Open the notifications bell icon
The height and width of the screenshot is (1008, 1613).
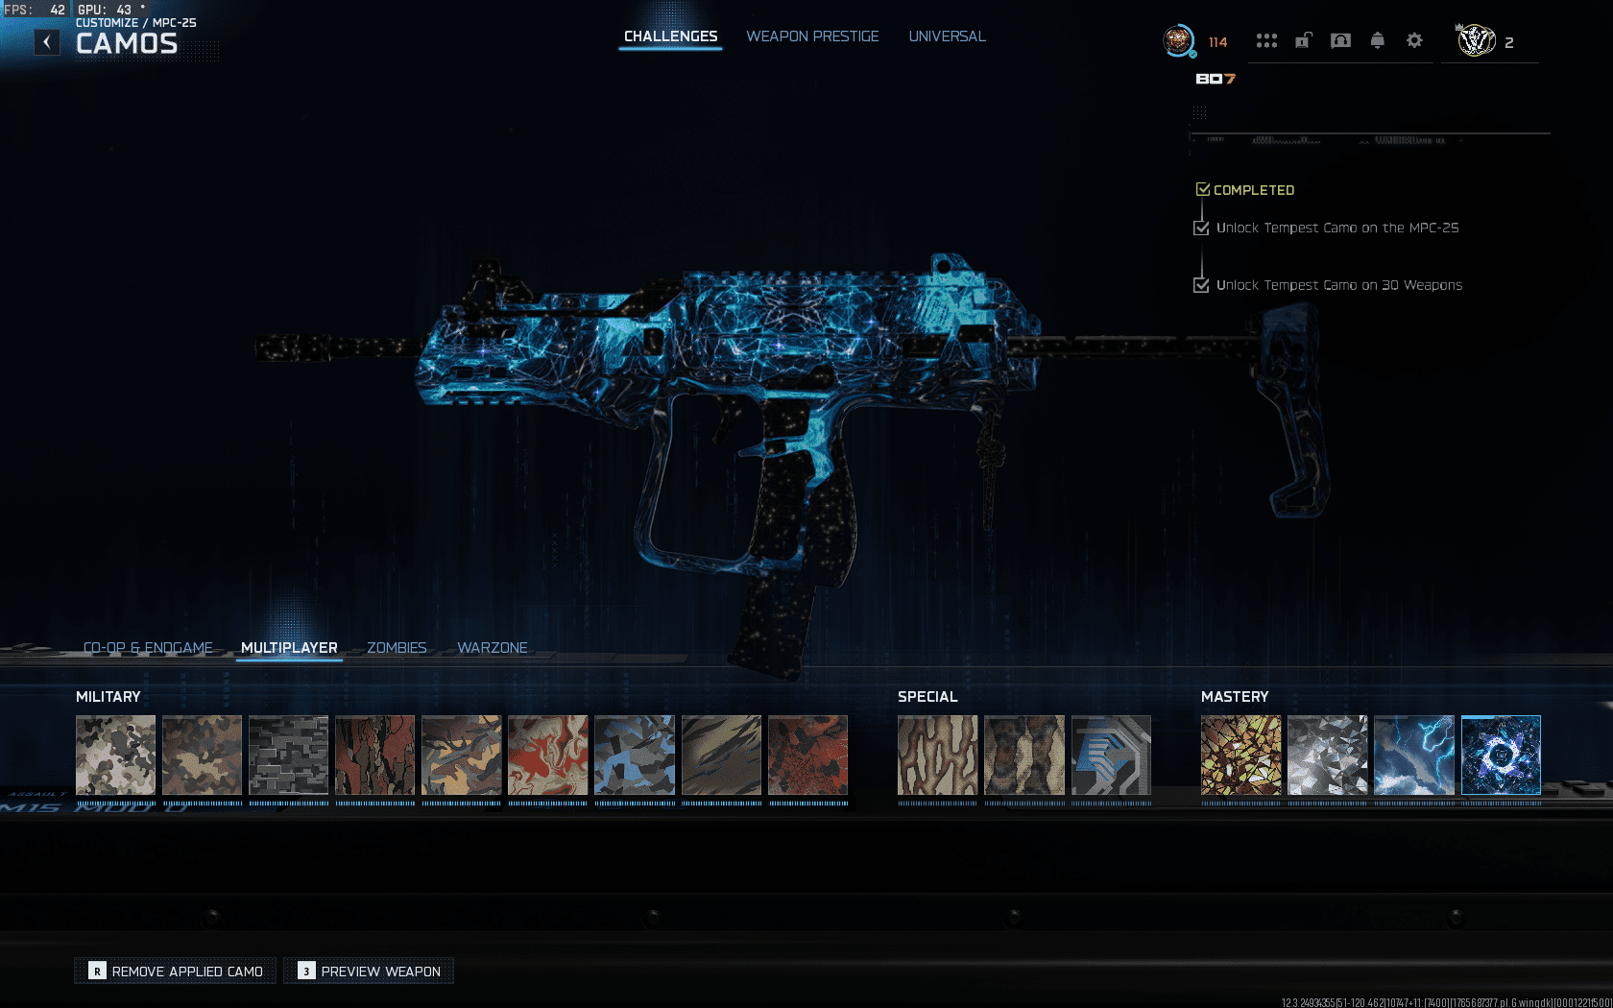coord(1377,40)
